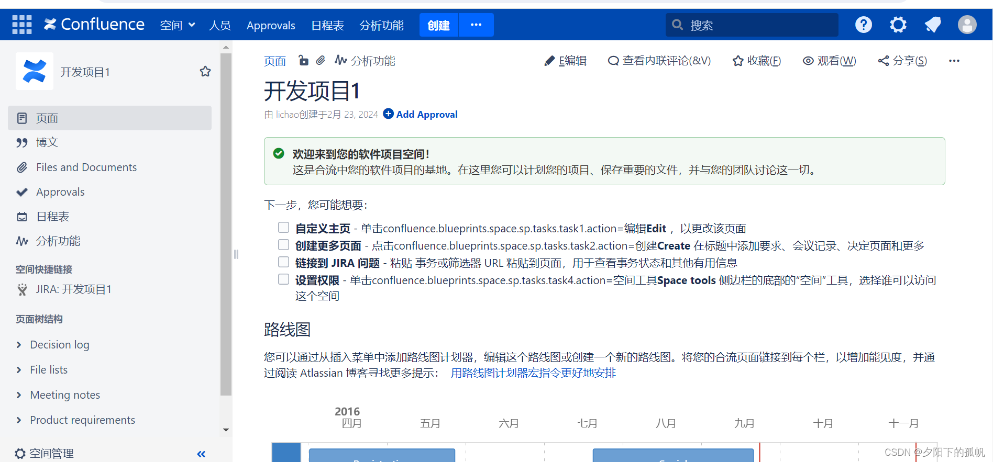This screenshot has height=462, width=993.
Task: Open Files and Documents in sidebar
Action: click(x=110, y=167)
